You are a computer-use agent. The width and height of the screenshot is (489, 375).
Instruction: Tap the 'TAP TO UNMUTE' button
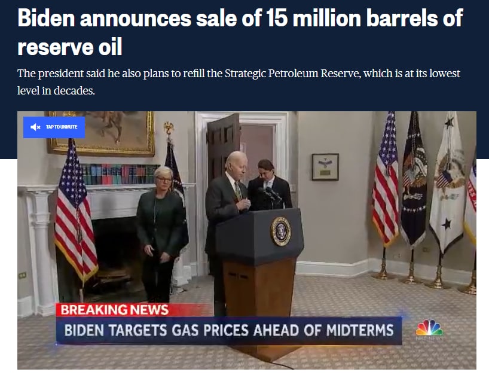54,127
